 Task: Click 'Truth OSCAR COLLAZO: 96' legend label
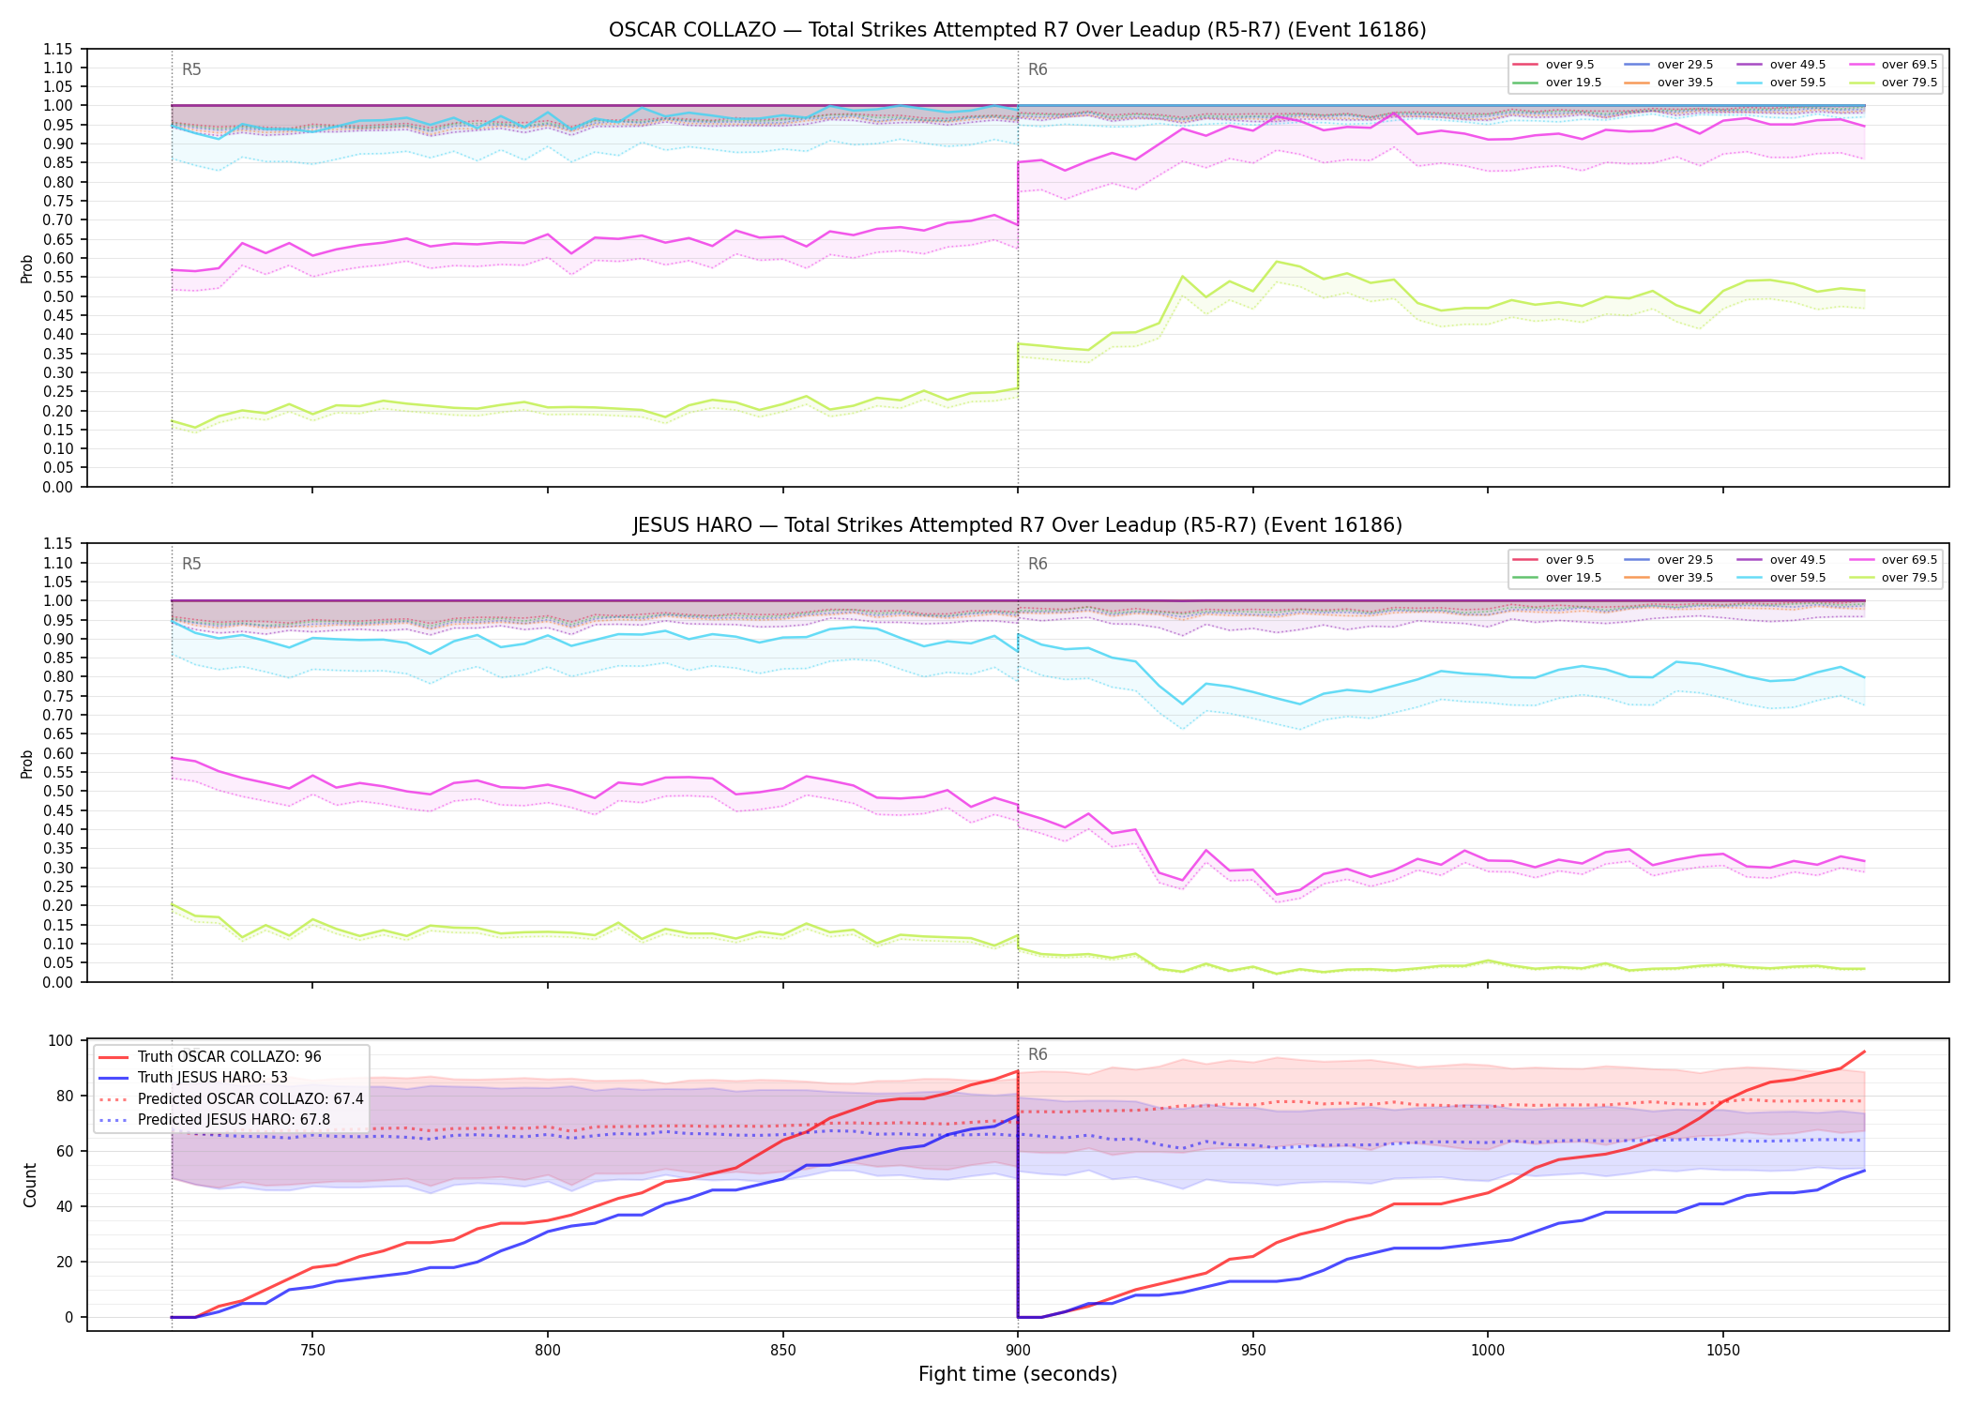(x=229, y=1057)
